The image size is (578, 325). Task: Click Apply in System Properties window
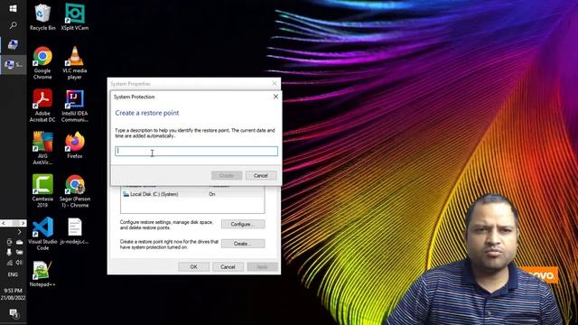[262, 267]
